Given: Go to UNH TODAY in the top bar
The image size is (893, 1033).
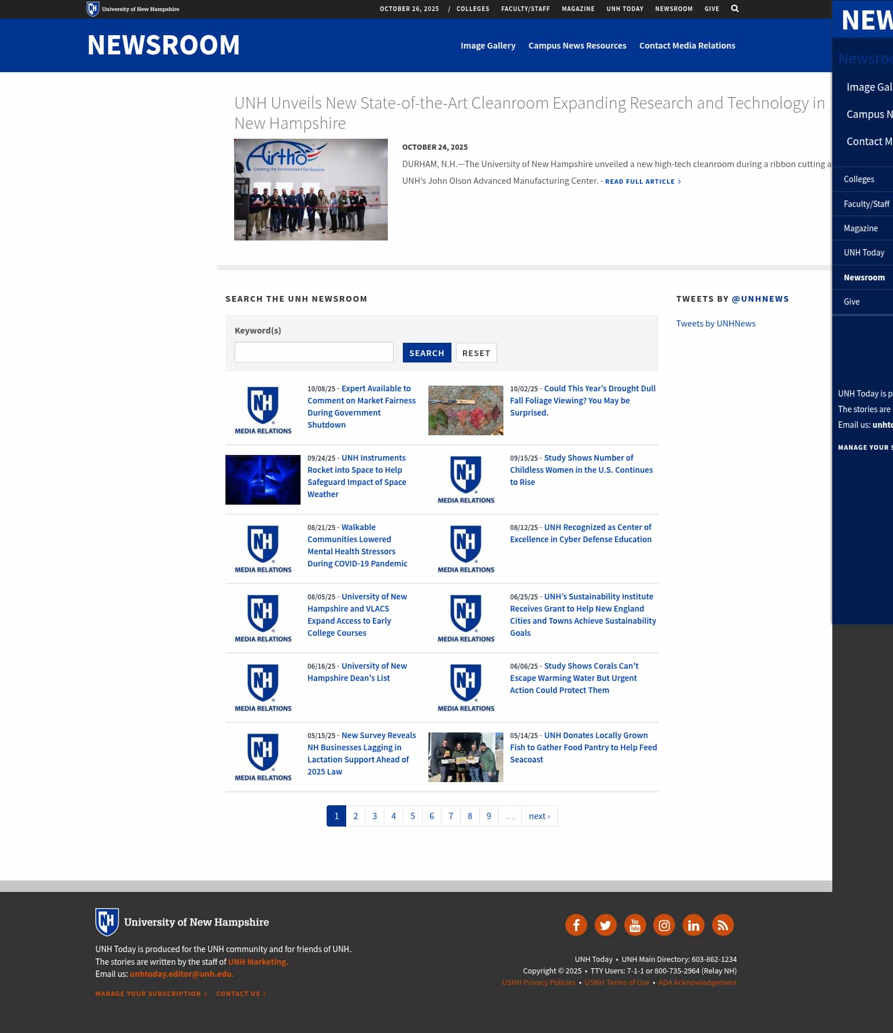Looking at the screenshot, I should [625, 9].
